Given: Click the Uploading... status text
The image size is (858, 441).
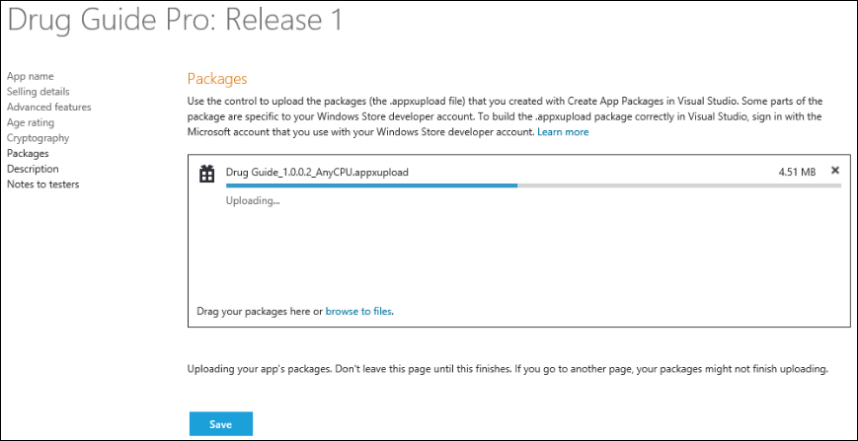Looking at the screenshot, I should [253, 200].
